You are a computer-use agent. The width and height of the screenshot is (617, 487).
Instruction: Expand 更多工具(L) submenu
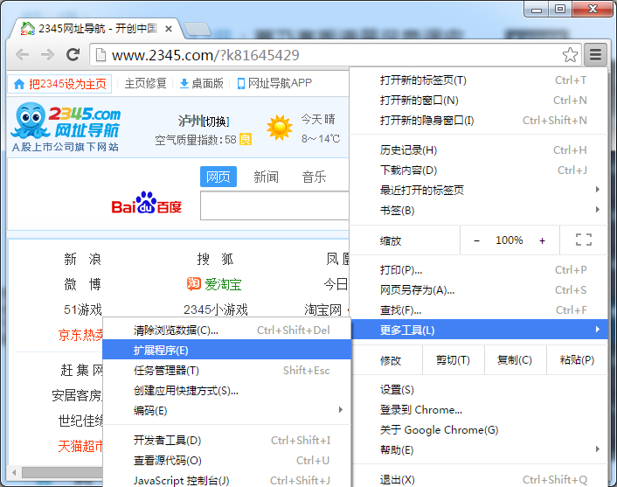pos(479,330)
